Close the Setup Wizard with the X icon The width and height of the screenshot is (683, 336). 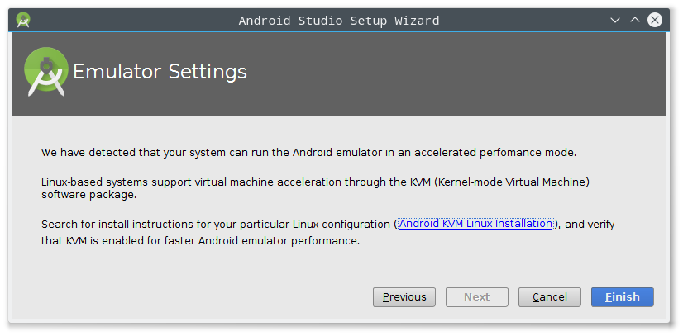655,20
